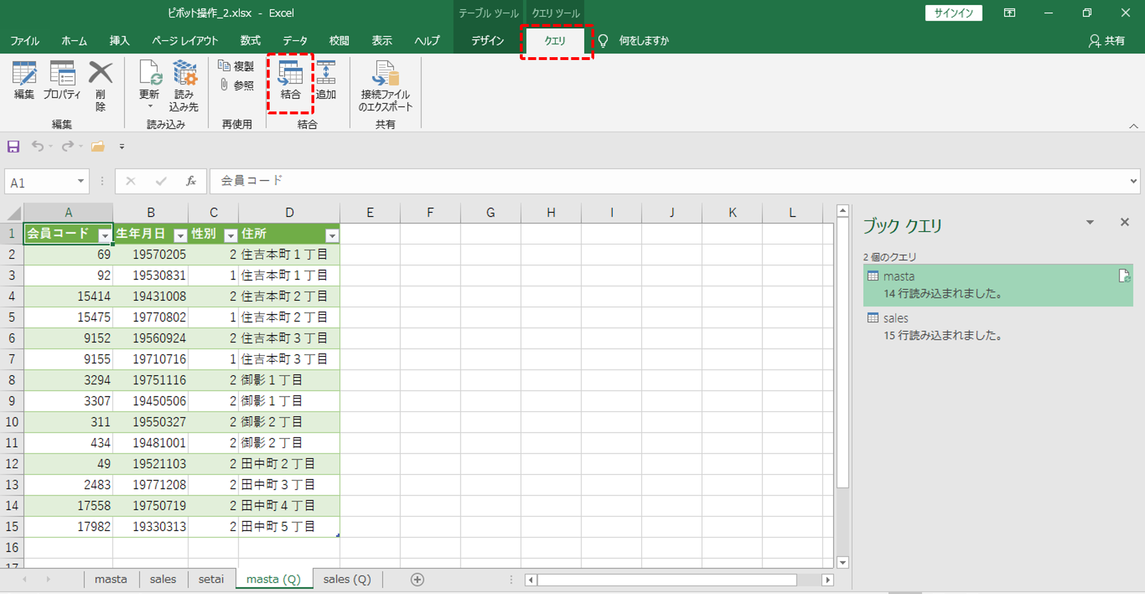Switch to the データ ribbon tab
This screenshot has width=1145, height=594.
click(x=295, y=41)
